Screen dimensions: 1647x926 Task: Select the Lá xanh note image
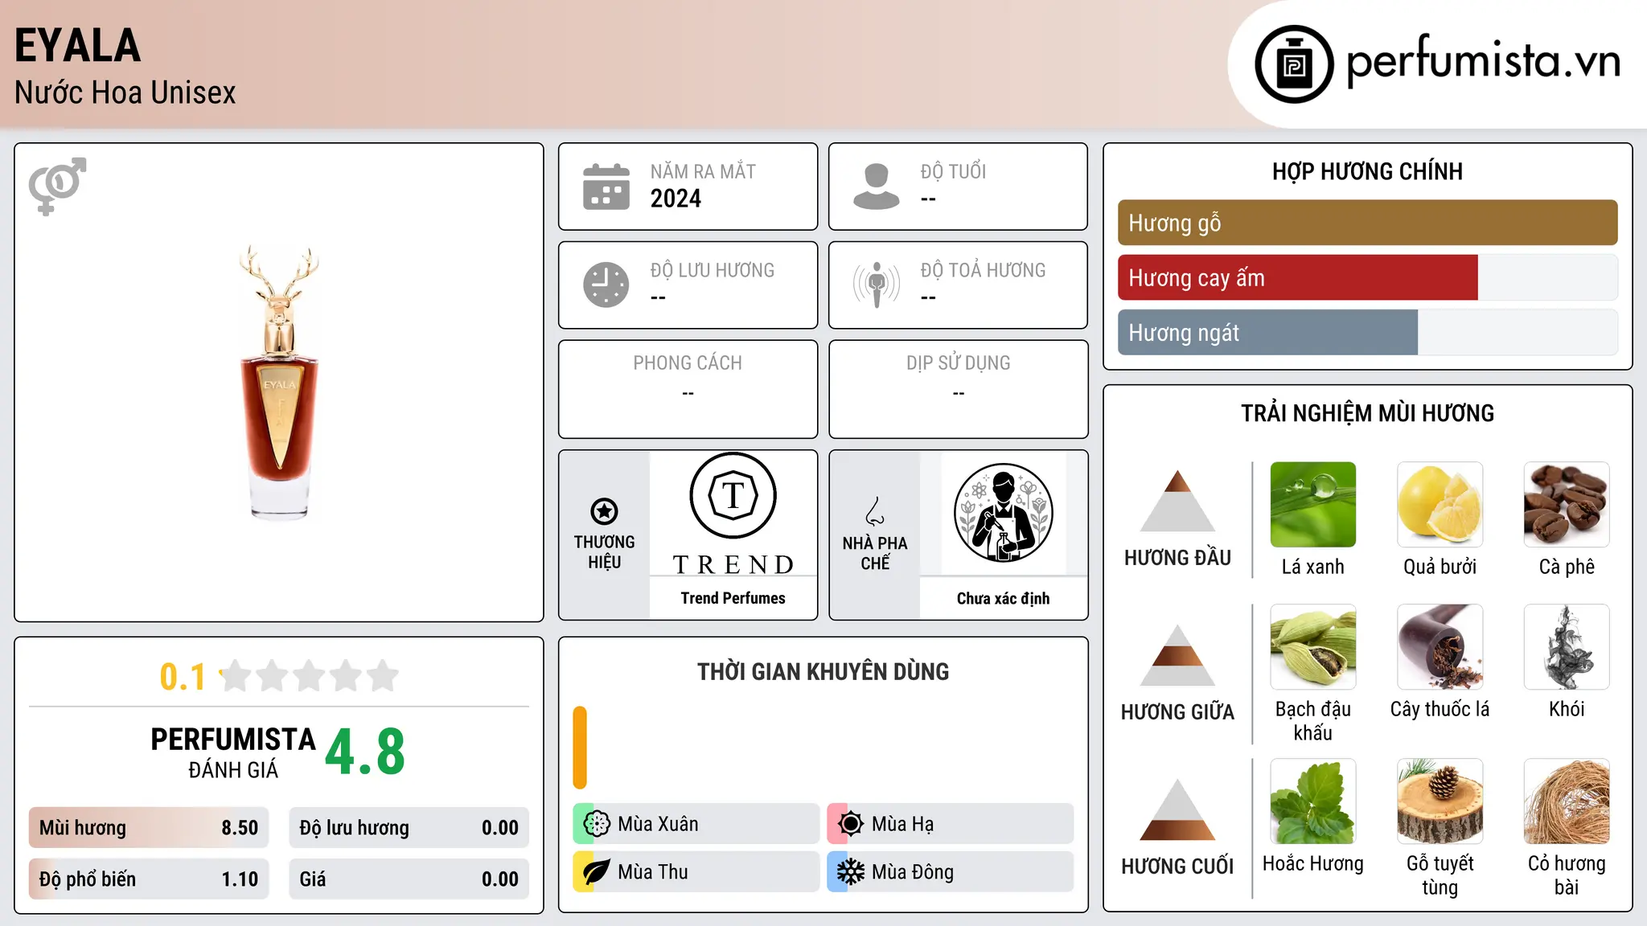(x=1313, y=505)
